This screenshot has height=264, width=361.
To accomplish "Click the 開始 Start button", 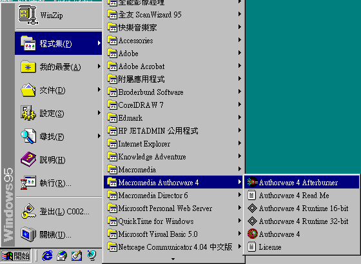I will coord(16,256).
